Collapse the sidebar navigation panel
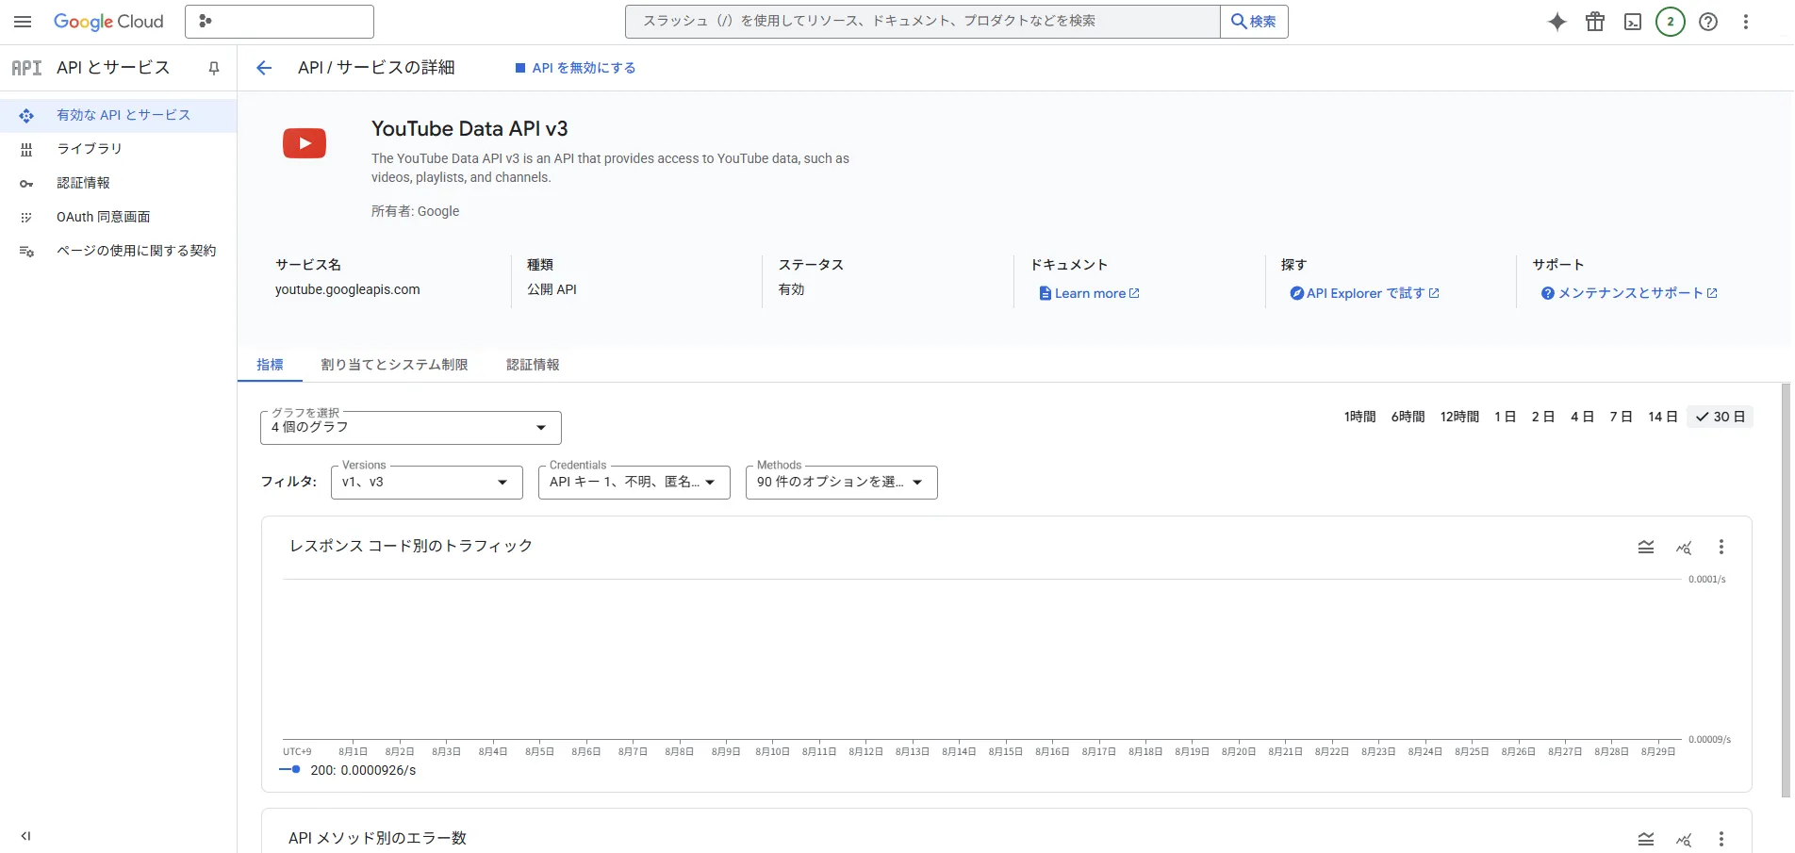 (25, 836)
